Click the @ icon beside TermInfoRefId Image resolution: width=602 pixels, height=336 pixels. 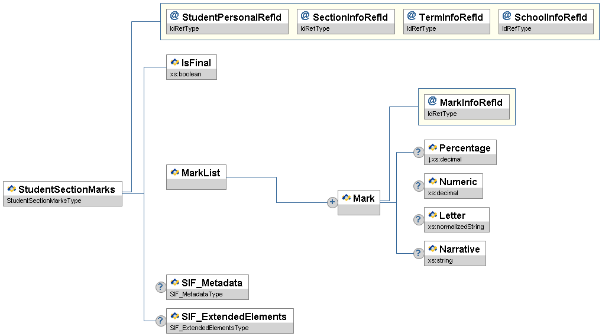(x=412, y=16)
